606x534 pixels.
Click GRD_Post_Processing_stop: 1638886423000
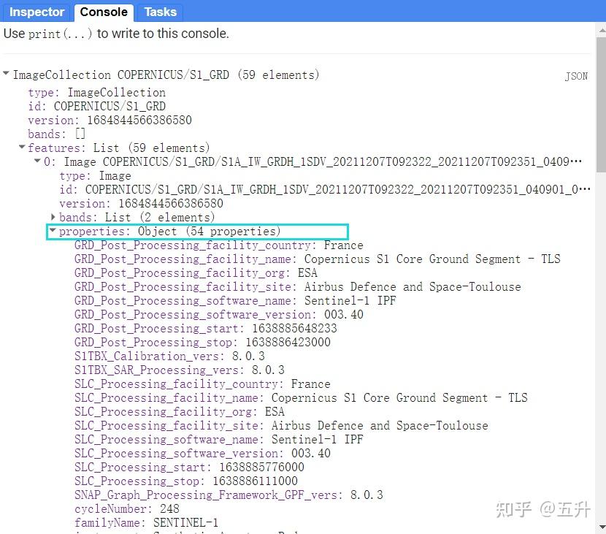[202, 343]
